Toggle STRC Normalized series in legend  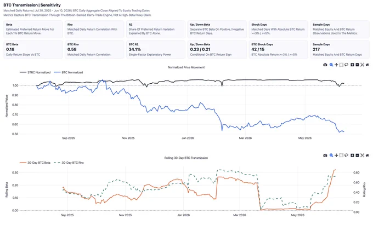(35, 72)
